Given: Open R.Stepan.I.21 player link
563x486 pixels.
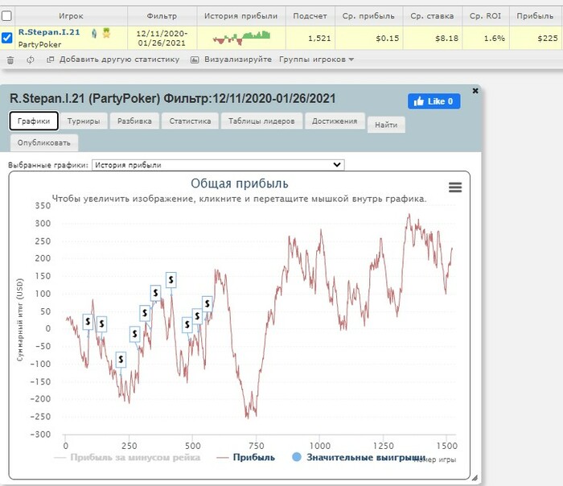Looking at the screenshot, I should (x=49, y=32).
